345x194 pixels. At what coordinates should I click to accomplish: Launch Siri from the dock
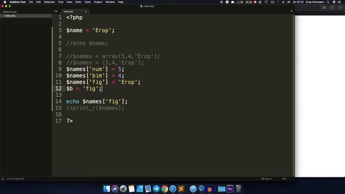click(115, 189)
